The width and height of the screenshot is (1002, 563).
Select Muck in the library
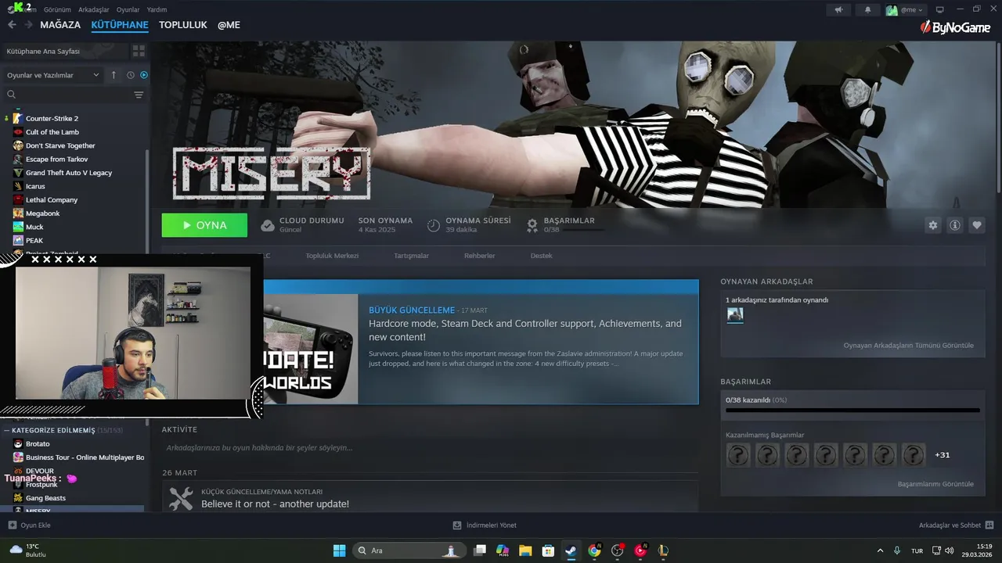[x=34, y=227]
